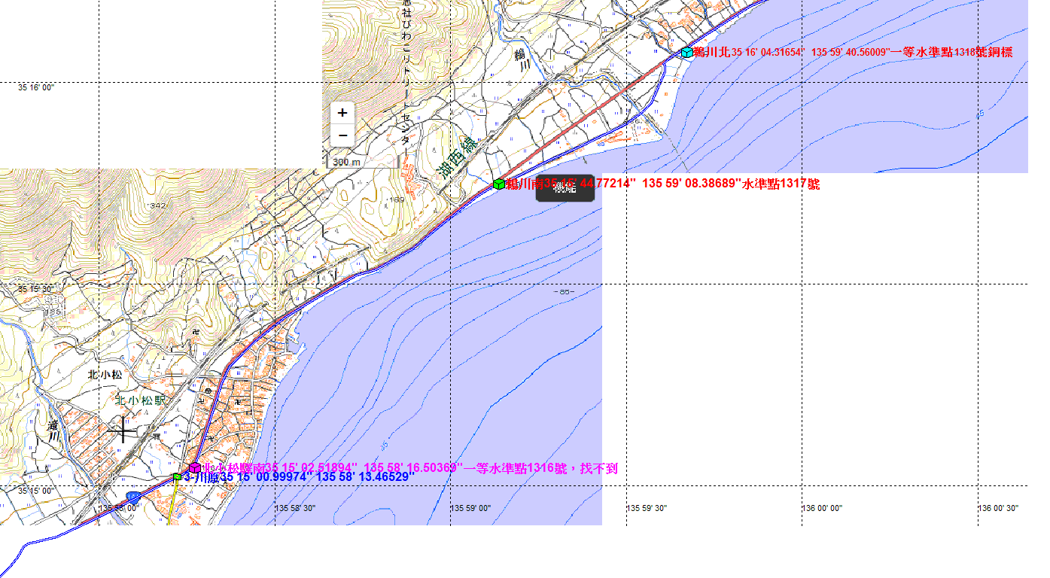This screenshot has width=1050, height=578.
Task: Select the green cube marker at 鵜川南
Action: coord(498,184)
